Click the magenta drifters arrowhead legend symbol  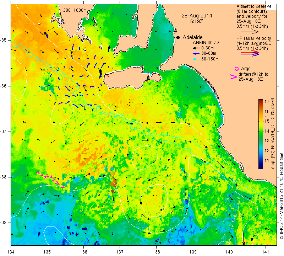point(233,77)
